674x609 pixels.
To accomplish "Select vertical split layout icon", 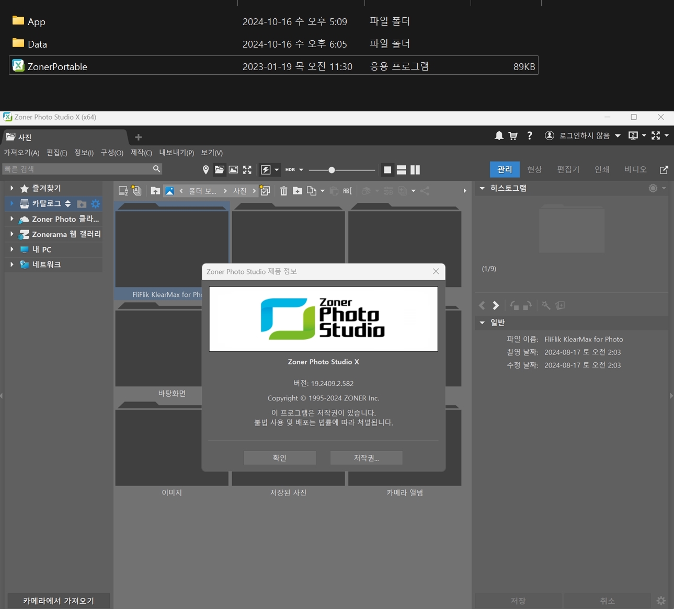I will click(x=415, y=170).
